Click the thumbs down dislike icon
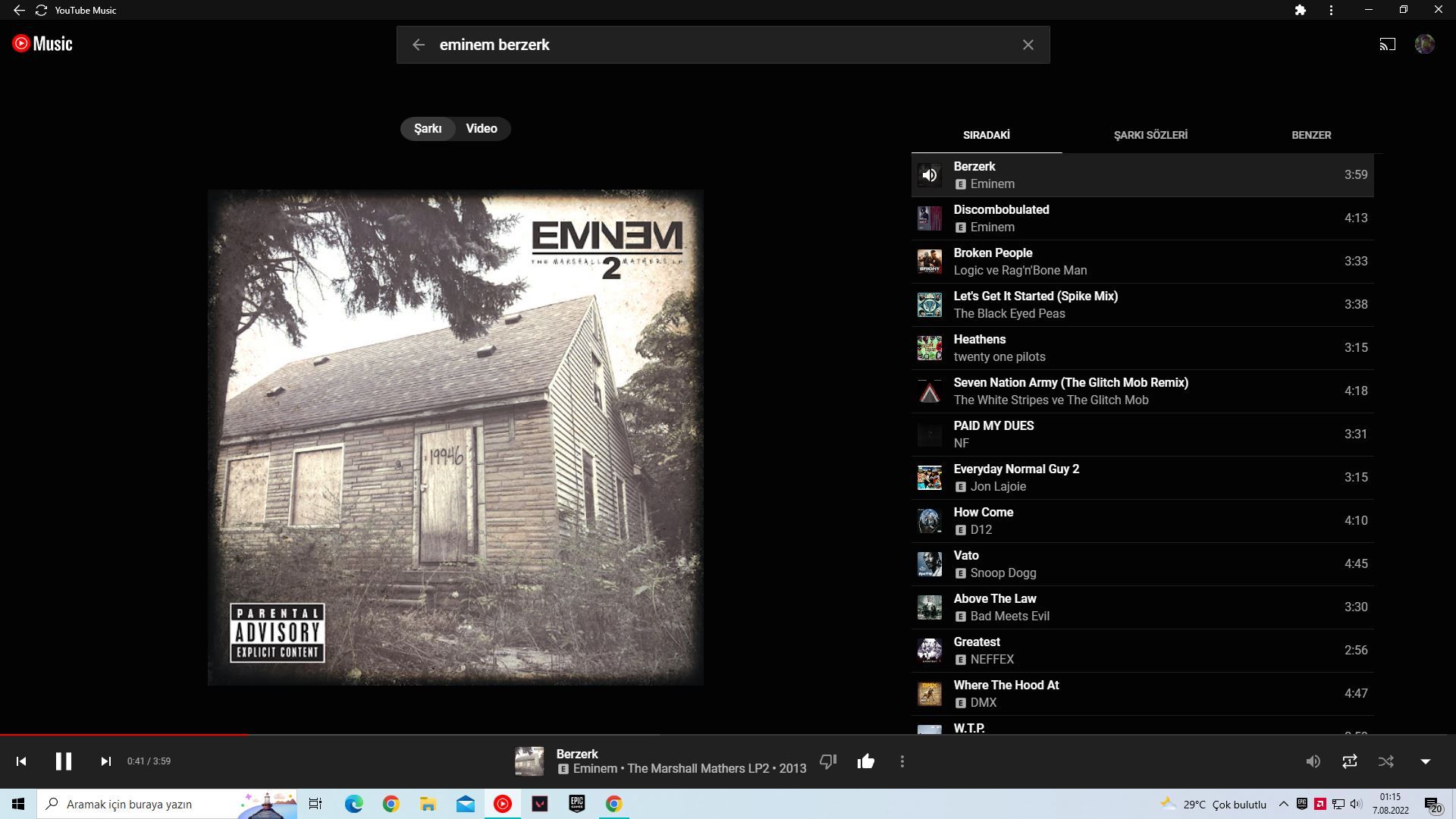Viewport: 1456px width, 819px height. click(x=828, y=761)
